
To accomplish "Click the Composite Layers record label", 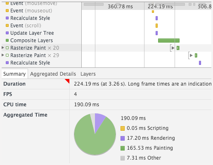I will coord(31,41).
